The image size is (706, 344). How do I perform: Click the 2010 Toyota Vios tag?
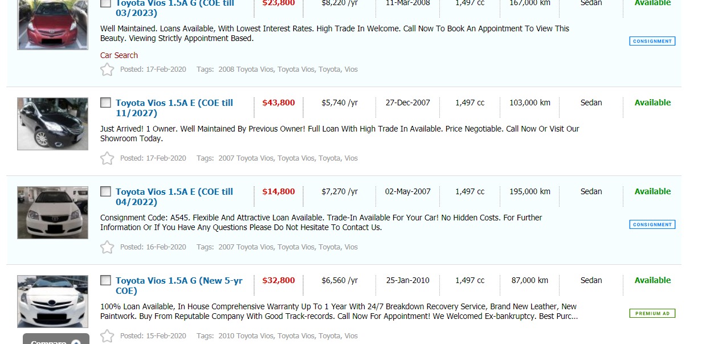tap(246, 336)
